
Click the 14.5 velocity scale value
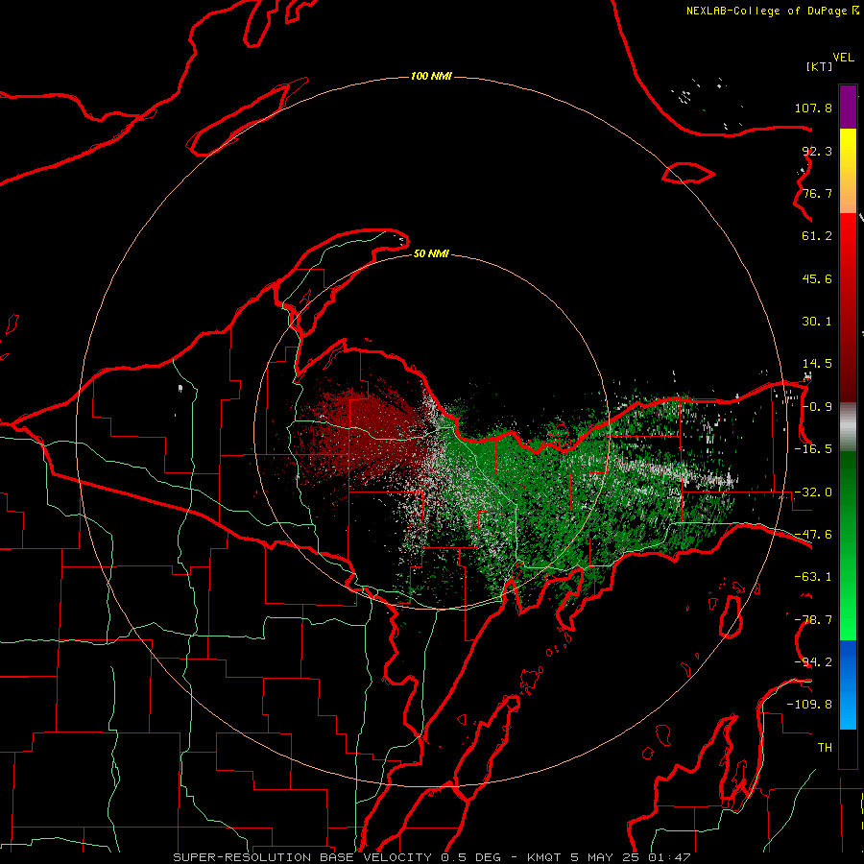(x=817, y=364)
